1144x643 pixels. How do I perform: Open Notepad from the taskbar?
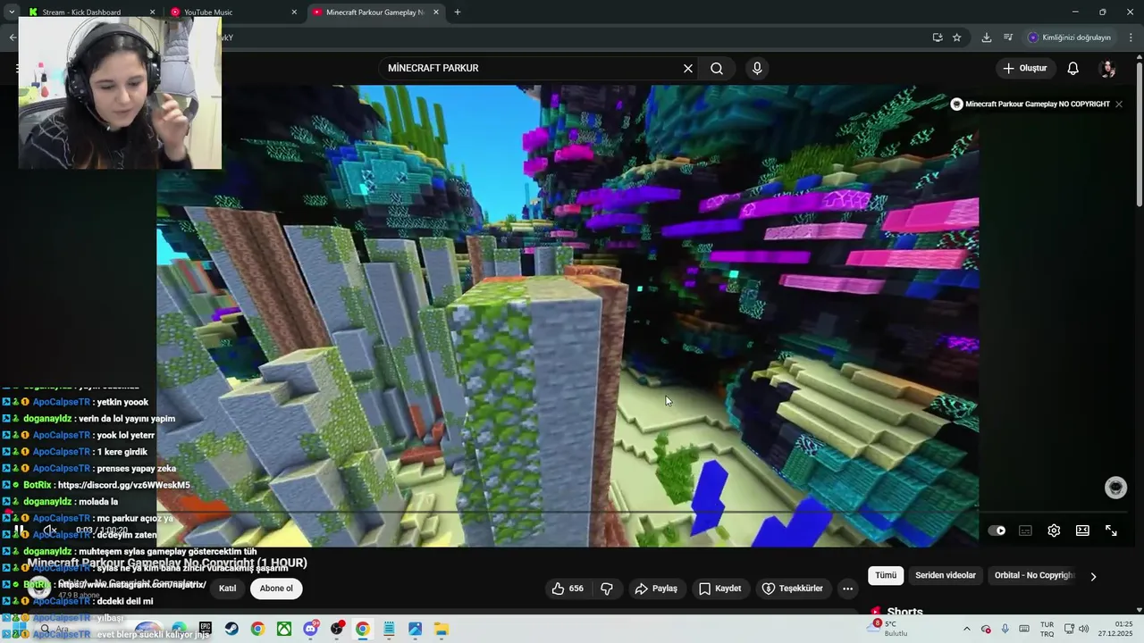pos(389,629)
